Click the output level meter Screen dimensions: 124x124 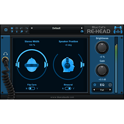pyautogui.click(x=116, y=65)
